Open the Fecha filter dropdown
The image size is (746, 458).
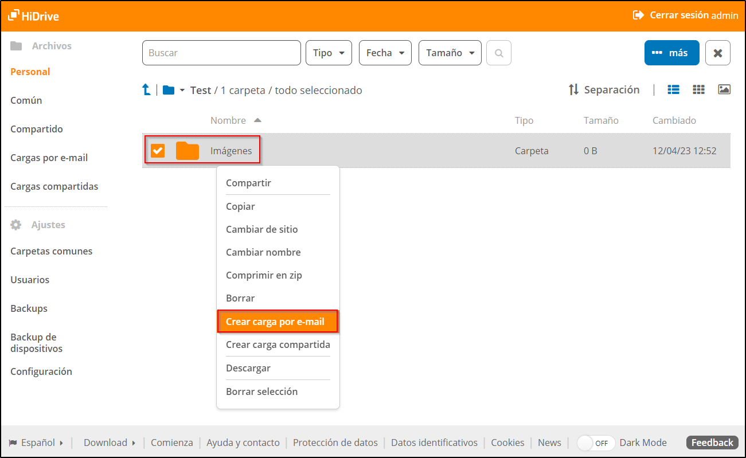coord(385,52)
